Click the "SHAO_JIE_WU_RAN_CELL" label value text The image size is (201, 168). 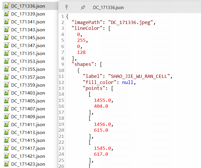pyautogui.click(x=139, y=76)
